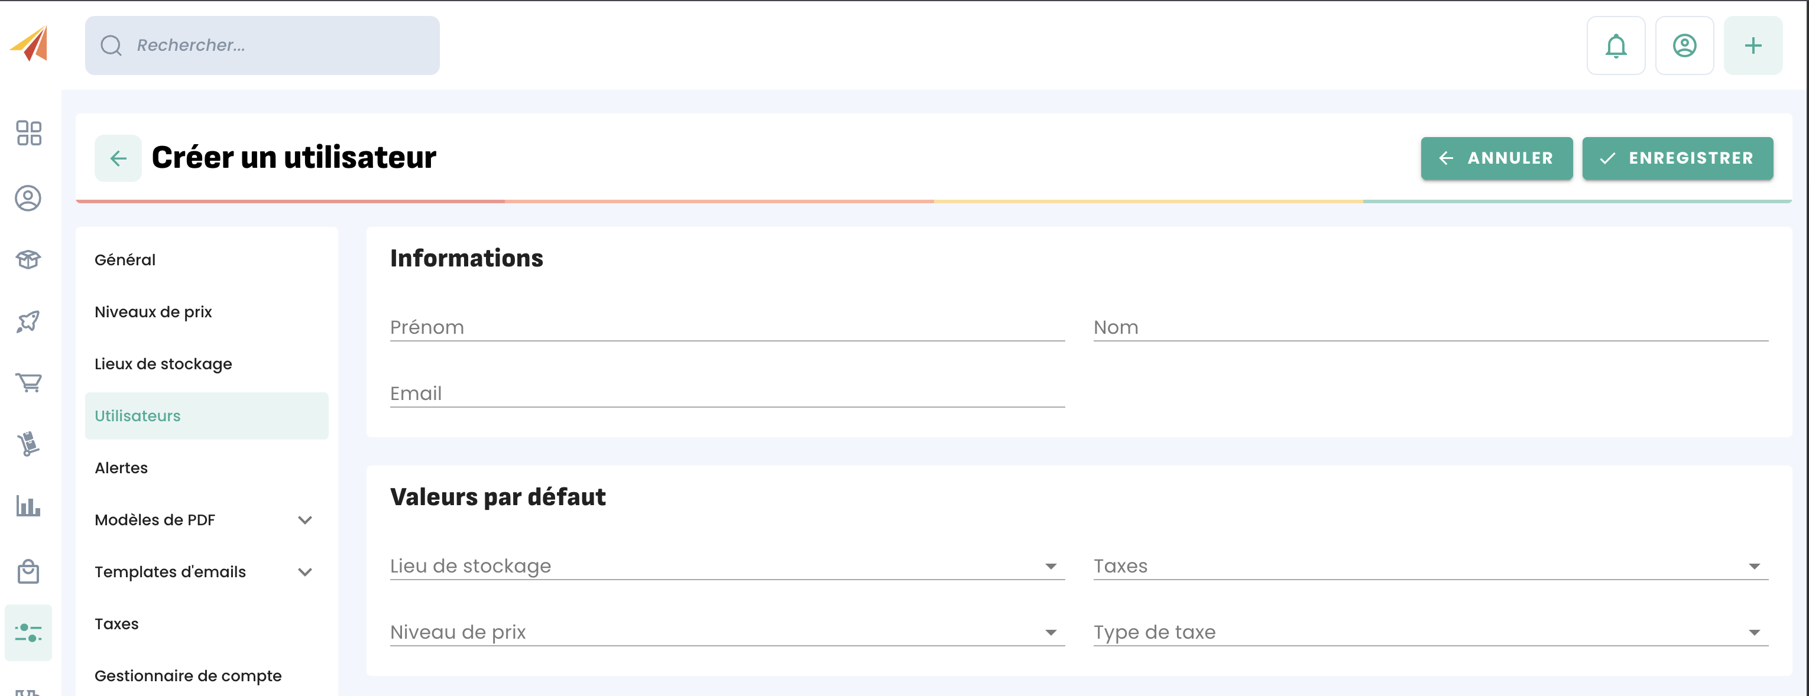Click the plus icon to add new
This screenshot has height=696, width=1809.
(x=1753, y=46)
